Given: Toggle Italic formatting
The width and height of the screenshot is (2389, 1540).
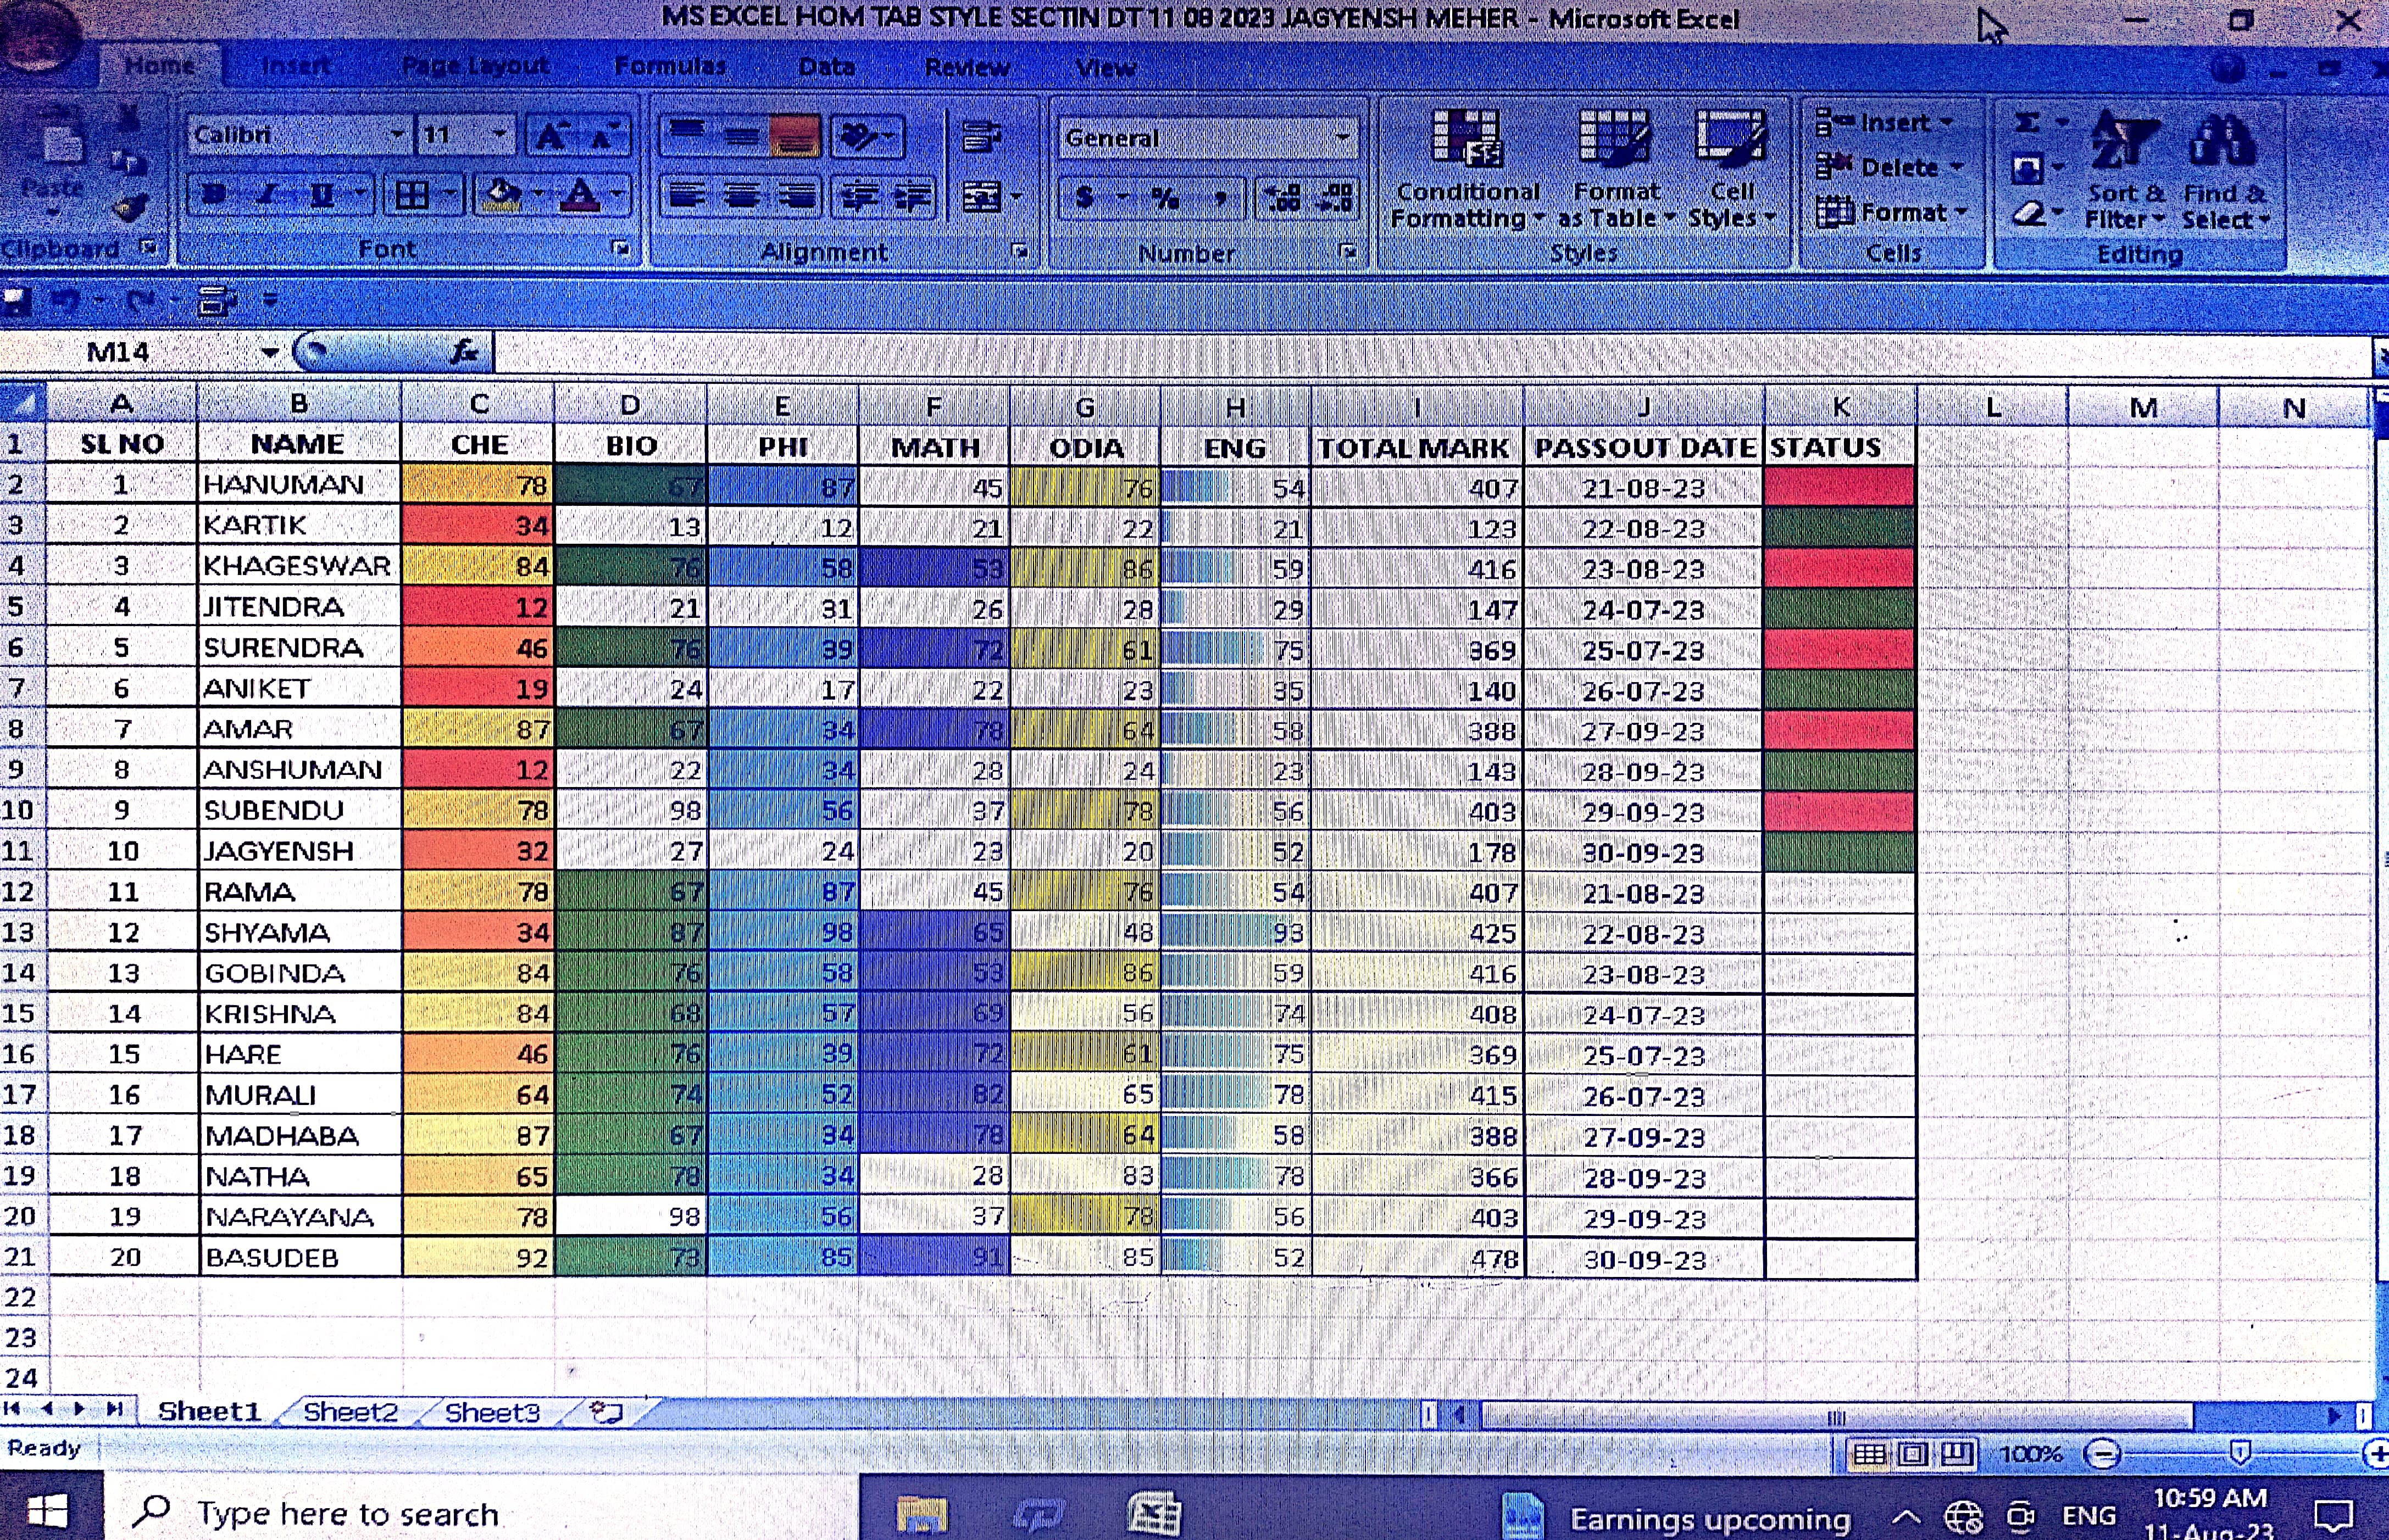Looking at the screenshot, I should click(x=267, y=194).
